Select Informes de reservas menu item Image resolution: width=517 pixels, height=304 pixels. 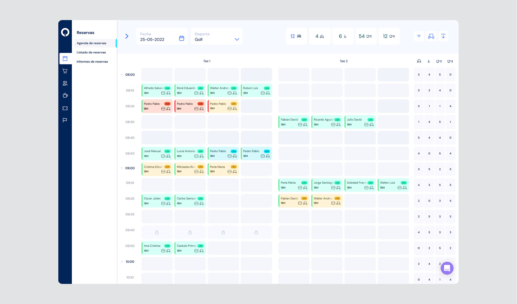coord(92,62)
